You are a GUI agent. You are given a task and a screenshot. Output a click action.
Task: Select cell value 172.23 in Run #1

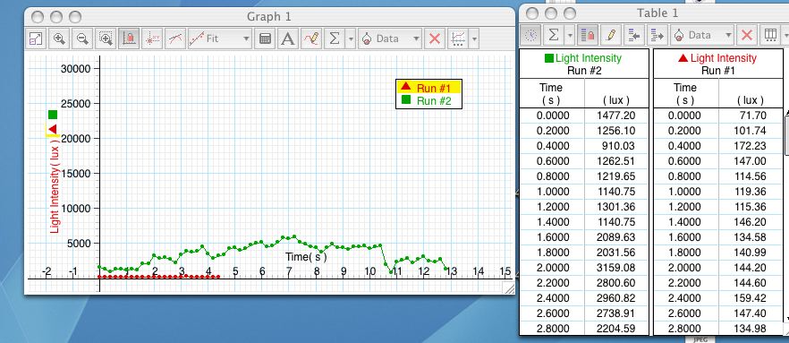[750, 146]
